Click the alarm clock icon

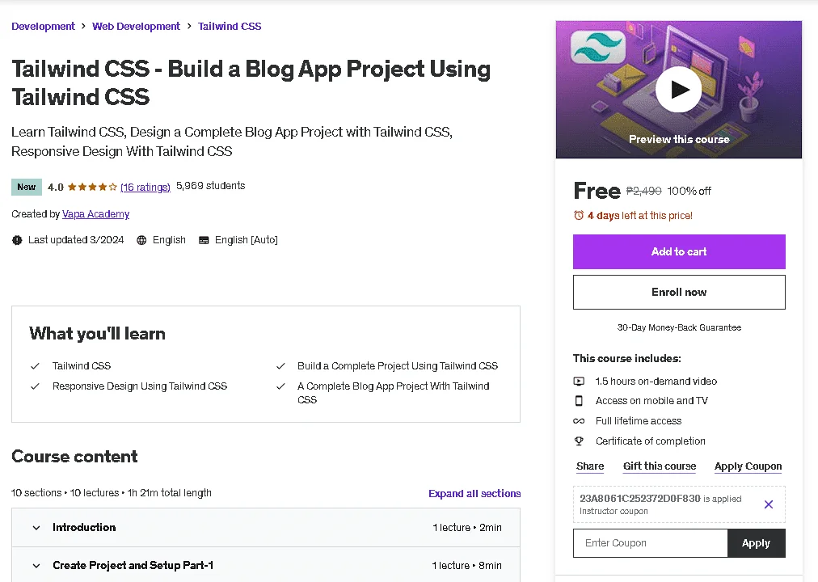(579, 215)
